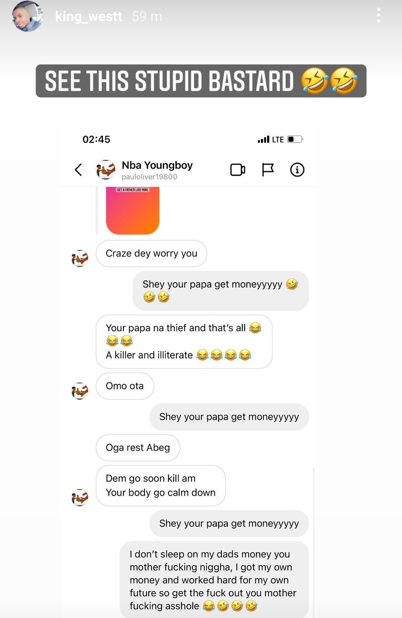The image size is (402, 618).
Task: Tap king_westt profile picture
Action: [27, 16]
